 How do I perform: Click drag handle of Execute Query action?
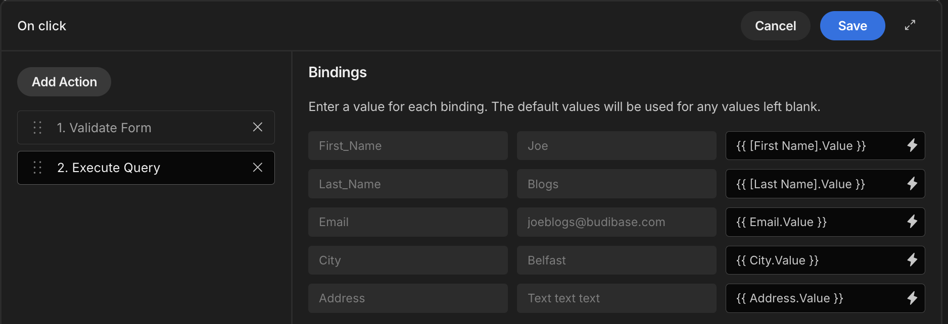tap(37, 168)
